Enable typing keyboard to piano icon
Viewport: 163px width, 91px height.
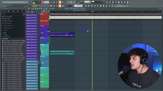point(51,6)
